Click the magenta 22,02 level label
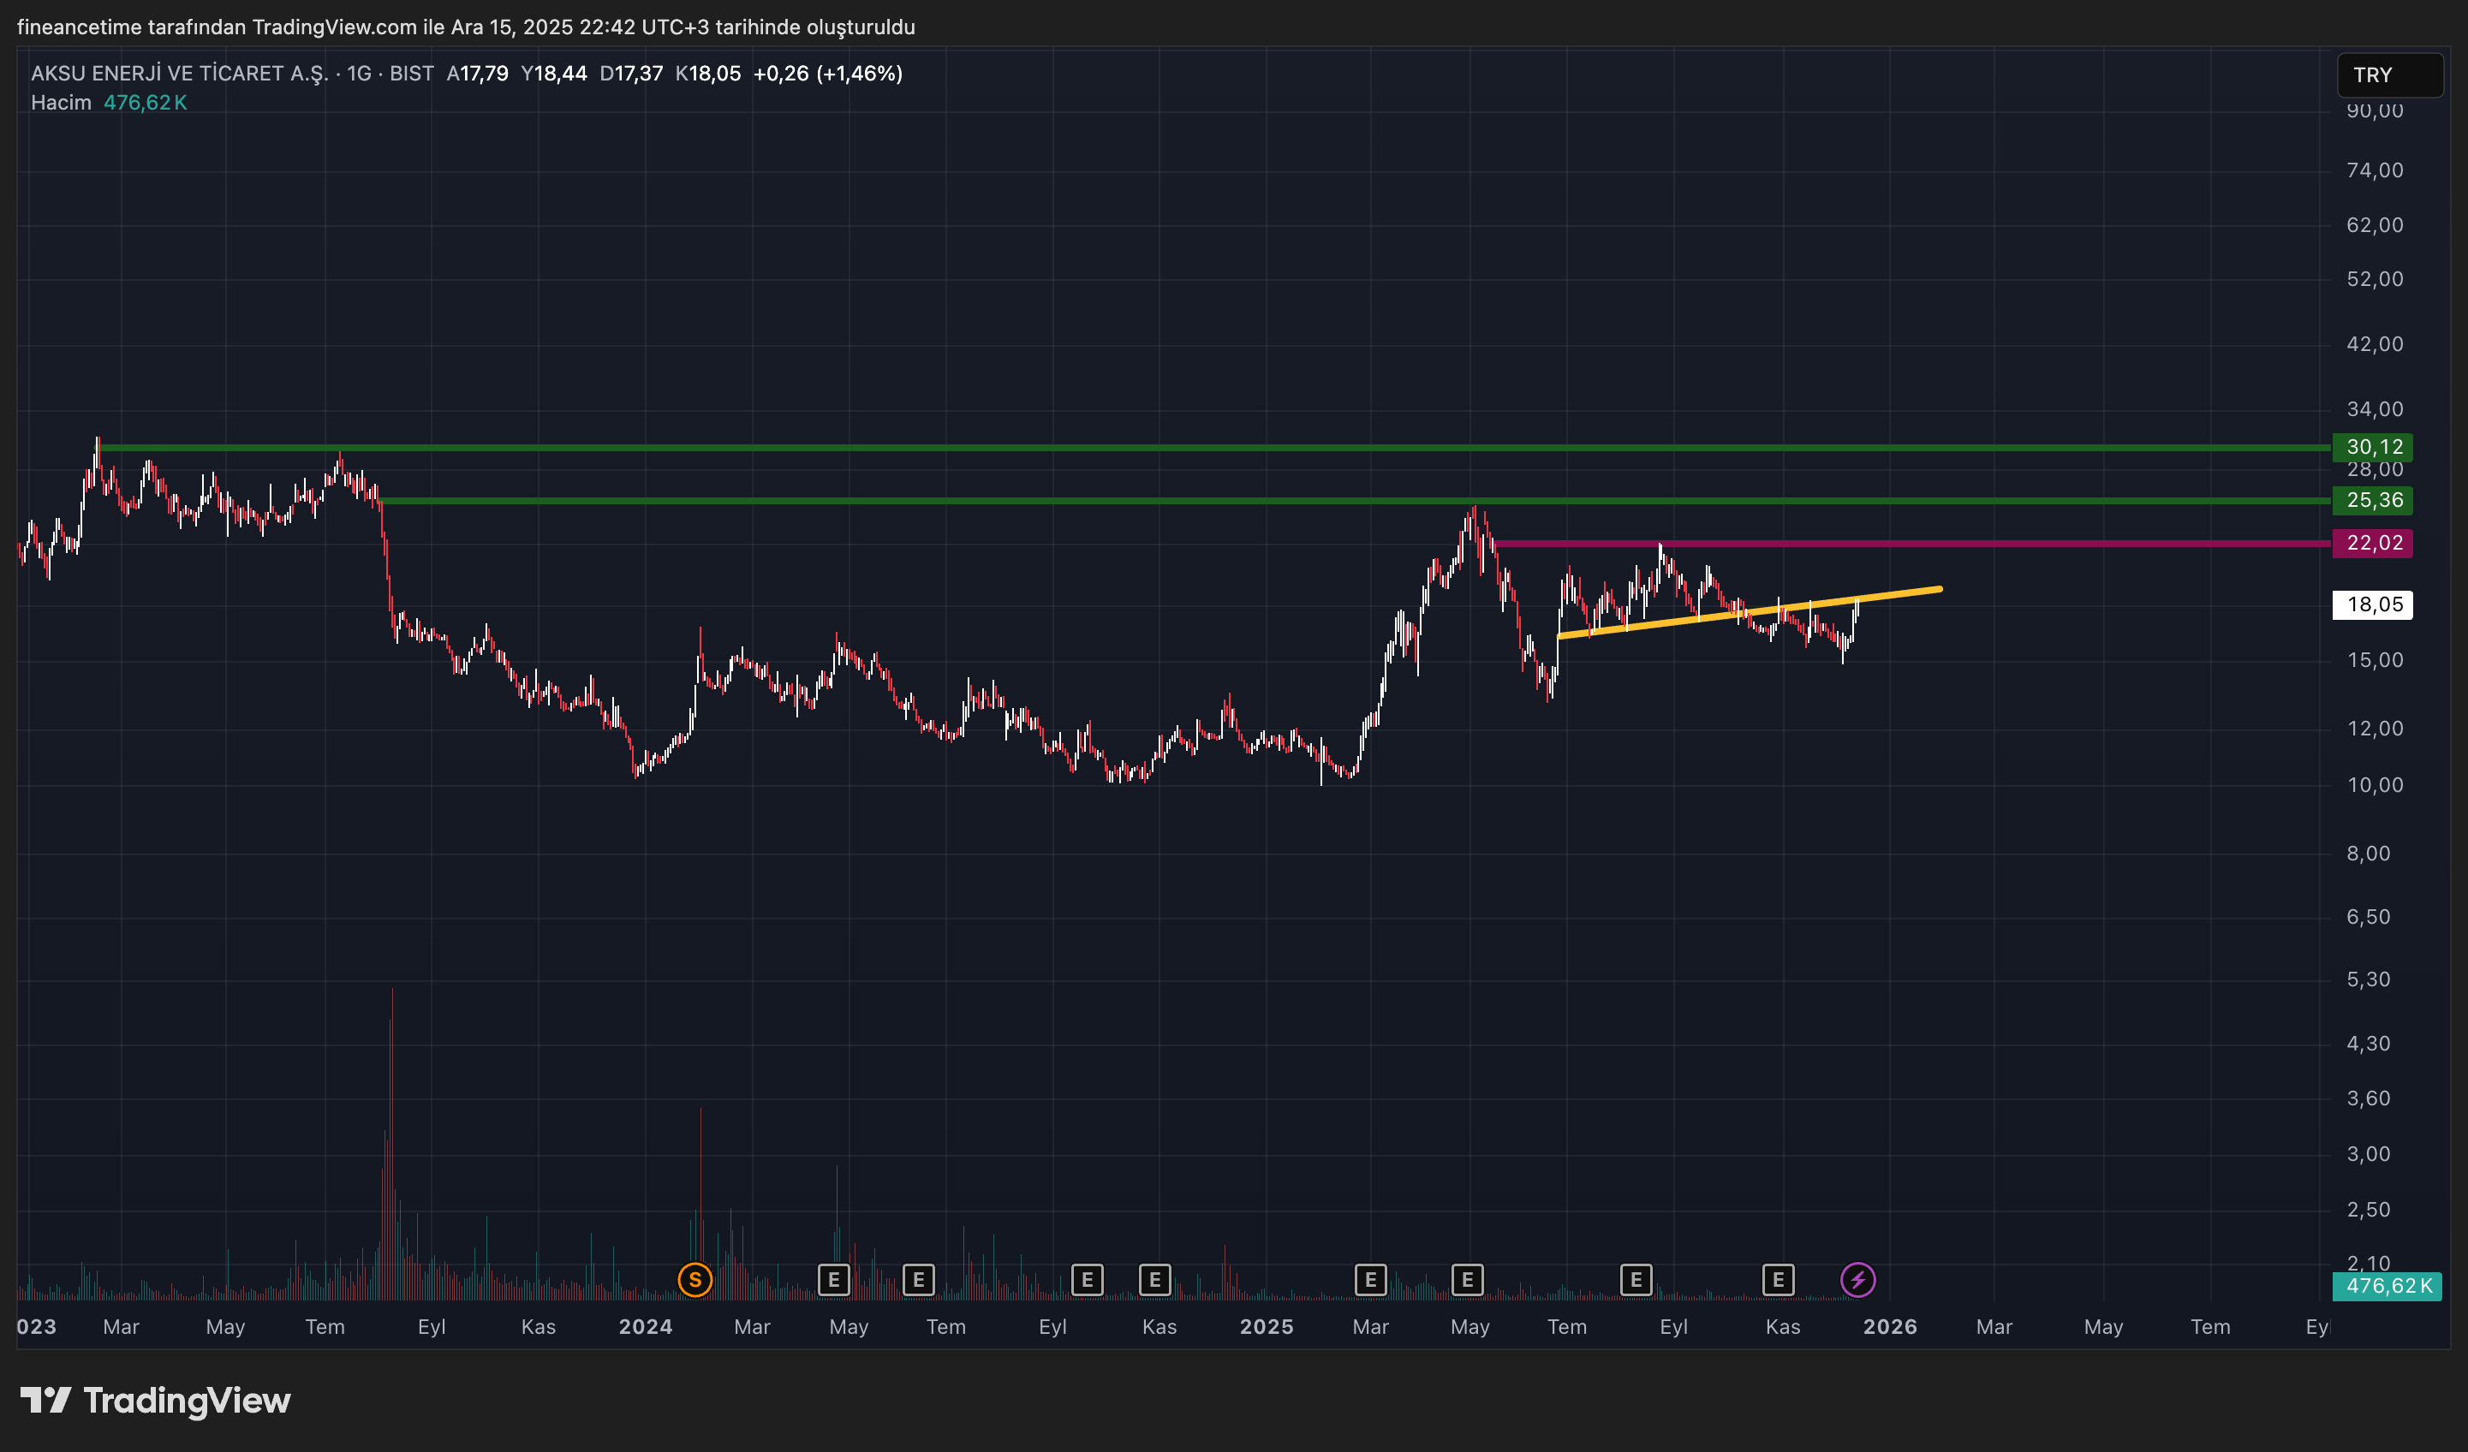This screenshot has width=2468, height=1452. tap(2374, 543)
